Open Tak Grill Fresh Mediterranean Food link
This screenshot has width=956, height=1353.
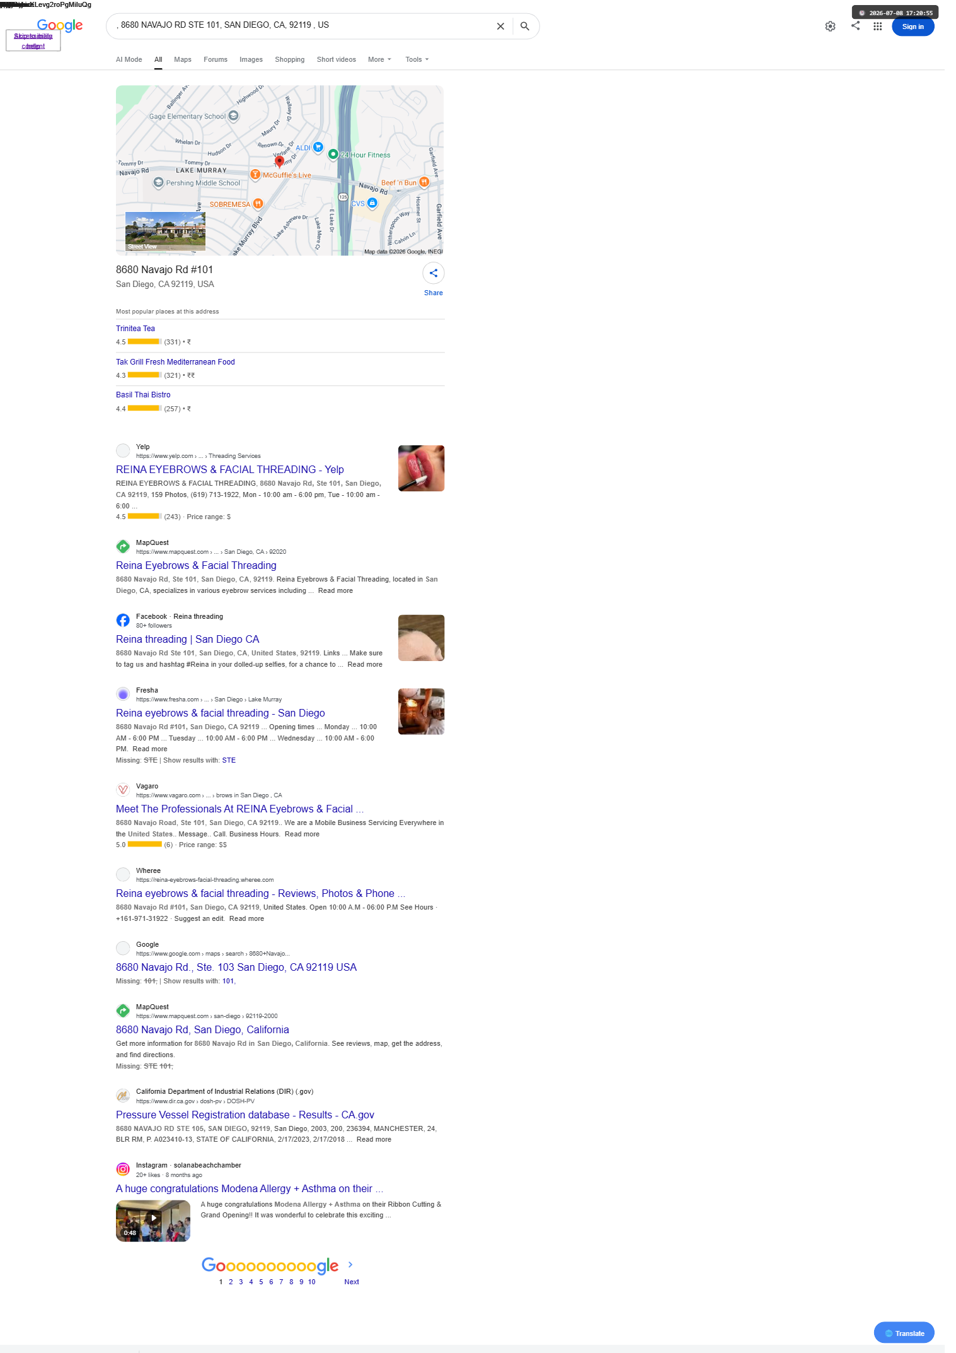point(175,362)
